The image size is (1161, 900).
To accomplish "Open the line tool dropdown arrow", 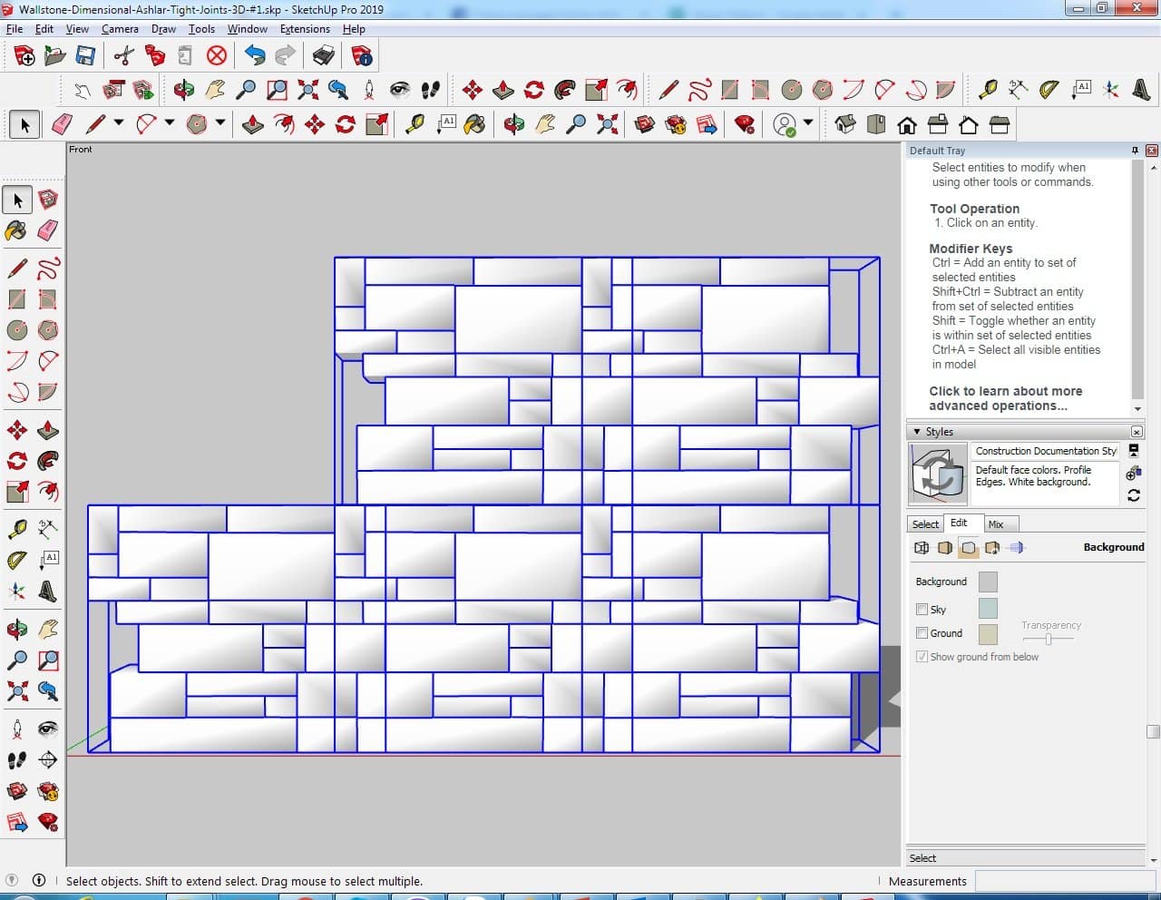I will (118, 124).
